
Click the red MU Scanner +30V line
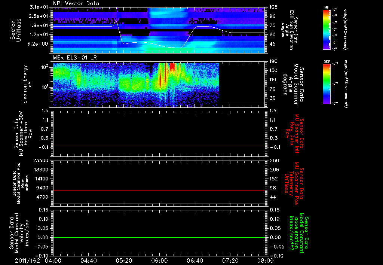pyautogui.click(x=159, y=145)
